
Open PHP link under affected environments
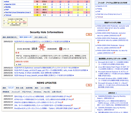click(20, 65)
